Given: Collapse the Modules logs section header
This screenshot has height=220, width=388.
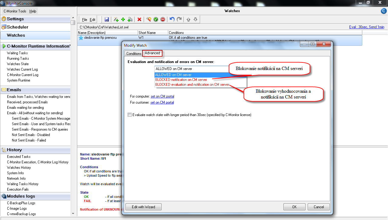Looking at the screenshot, I should click(x=35, y=196).
